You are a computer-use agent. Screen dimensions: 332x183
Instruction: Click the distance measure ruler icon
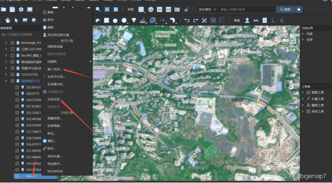[x=256, y=20]
